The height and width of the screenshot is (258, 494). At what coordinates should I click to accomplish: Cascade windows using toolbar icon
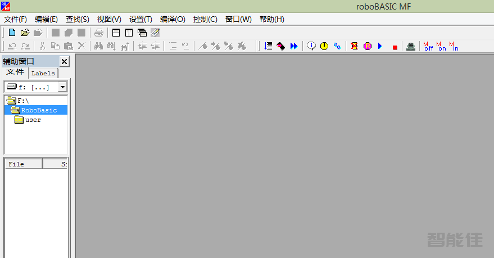(x=142, y=33)
